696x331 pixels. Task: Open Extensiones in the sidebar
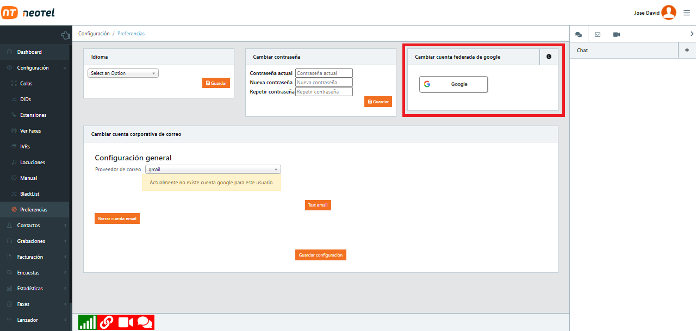(33, 115)
